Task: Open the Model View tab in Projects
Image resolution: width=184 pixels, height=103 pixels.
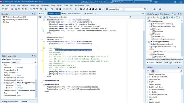Action: click(160, 63)
